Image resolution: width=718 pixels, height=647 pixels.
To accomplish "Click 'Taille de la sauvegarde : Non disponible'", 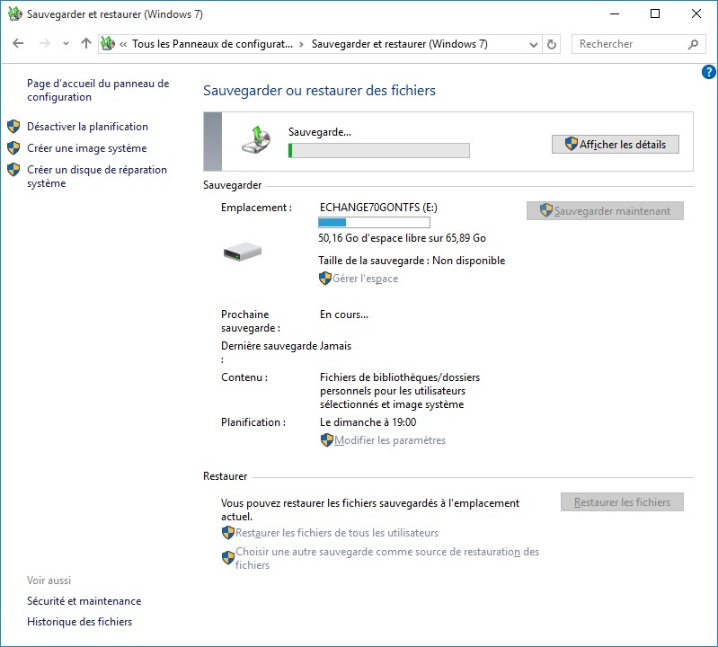I will (x=412, y=261).
